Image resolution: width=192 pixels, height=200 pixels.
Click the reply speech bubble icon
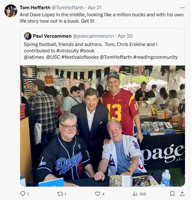(23, 194)
